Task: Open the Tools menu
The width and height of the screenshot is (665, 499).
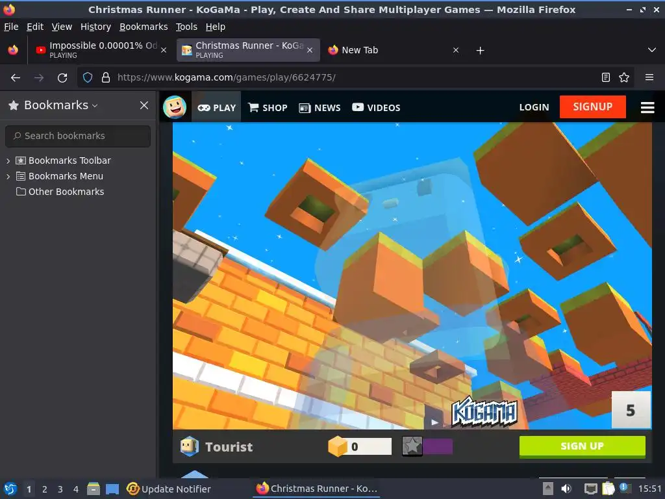Action: 186,27
